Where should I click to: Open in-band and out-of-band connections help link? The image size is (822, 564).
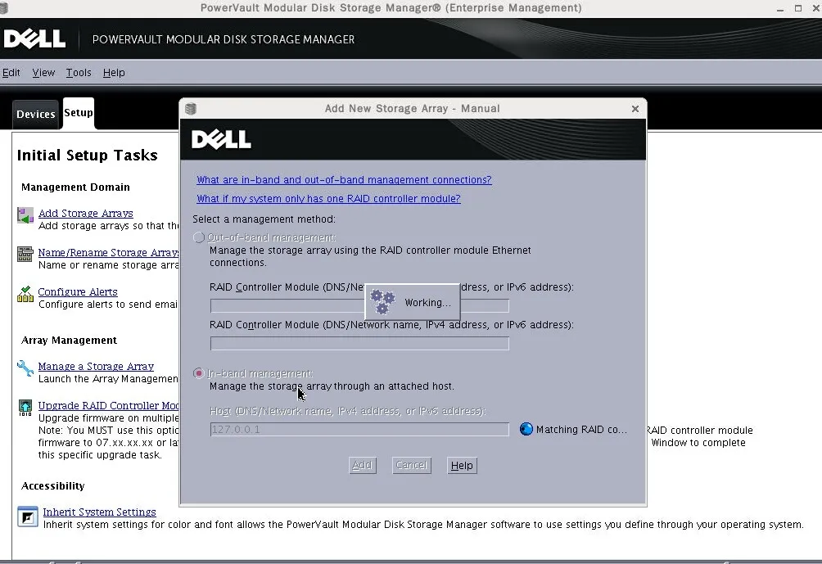click(344, 180)
